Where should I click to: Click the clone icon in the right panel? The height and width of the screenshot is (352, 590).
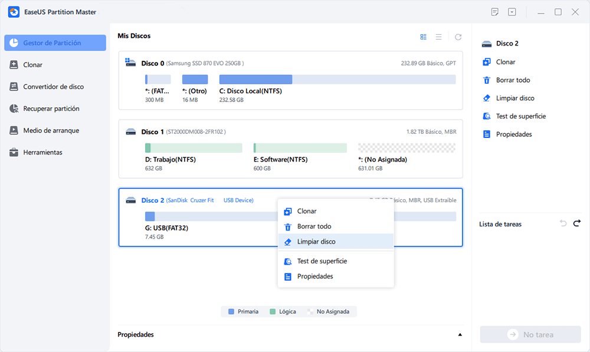pos(487,62)
